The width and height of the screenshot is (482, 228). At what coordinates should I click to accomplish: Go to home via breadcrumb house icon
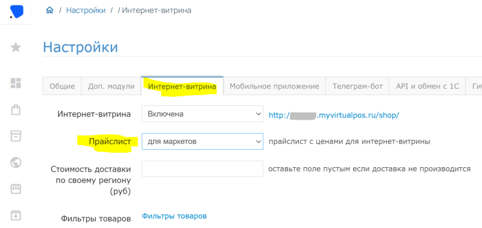point(49,10)
